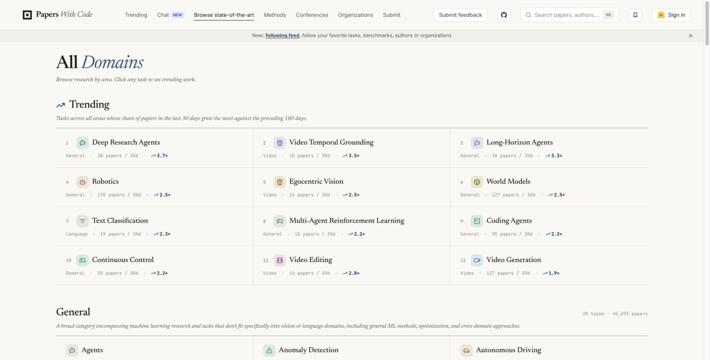The width and height of the screenshot is (710, 360).
Task: Click the Robotics task icon
Action: click(82, 182)
